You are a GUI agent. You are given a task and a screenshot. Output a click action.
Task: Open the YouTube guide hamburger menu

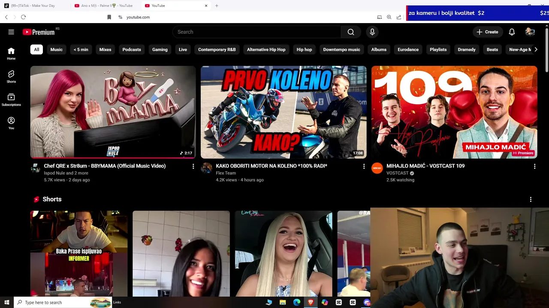[11, 32]
